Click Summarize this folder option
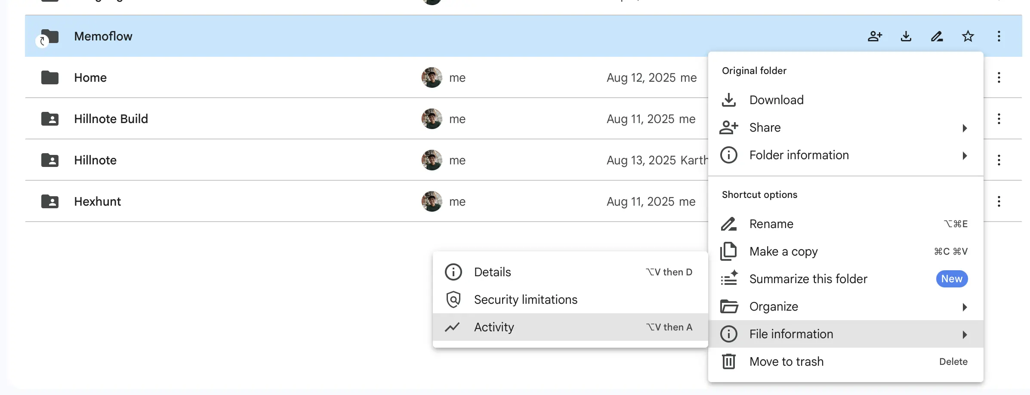This screenshot has width=1030, height=395. (x=808, y=279)
